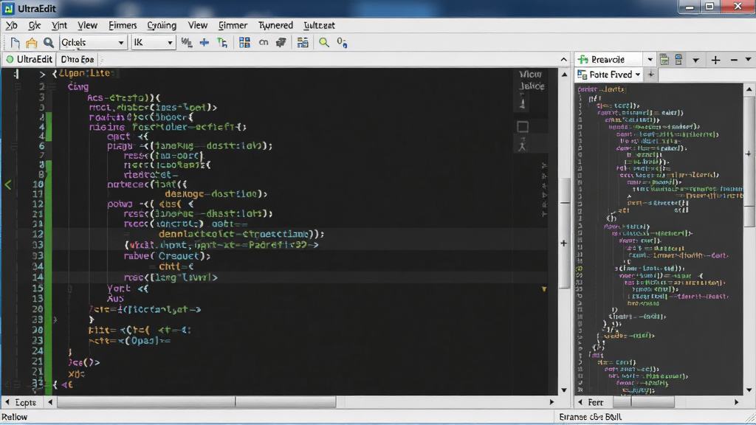
Task: Click the green magnifier search icon
Action: pyautogui.click(x=324, y=43)
